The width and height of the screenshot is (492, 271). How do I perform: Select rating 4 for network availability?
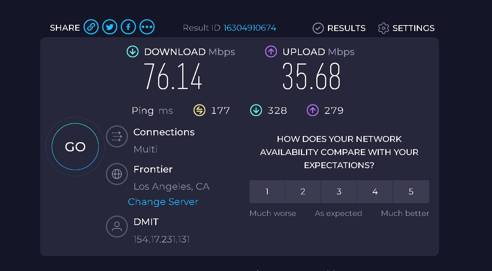pos(375,191)
